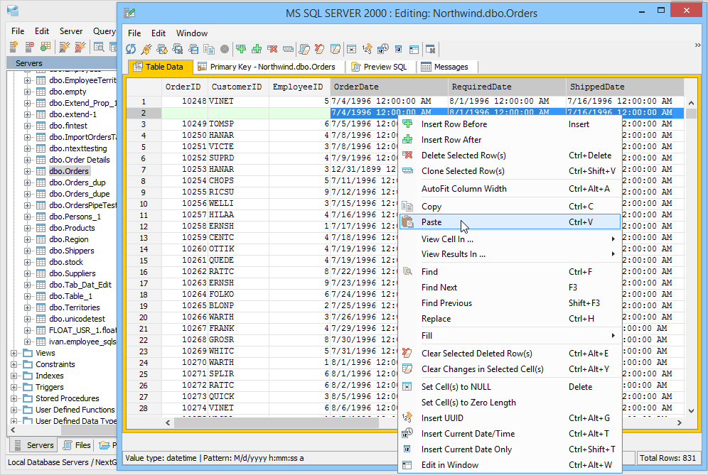Click Set Cell to NULL toolbar icon
Image resolution: width=708 pixels, height=475 pixels.
coord(352,49)
